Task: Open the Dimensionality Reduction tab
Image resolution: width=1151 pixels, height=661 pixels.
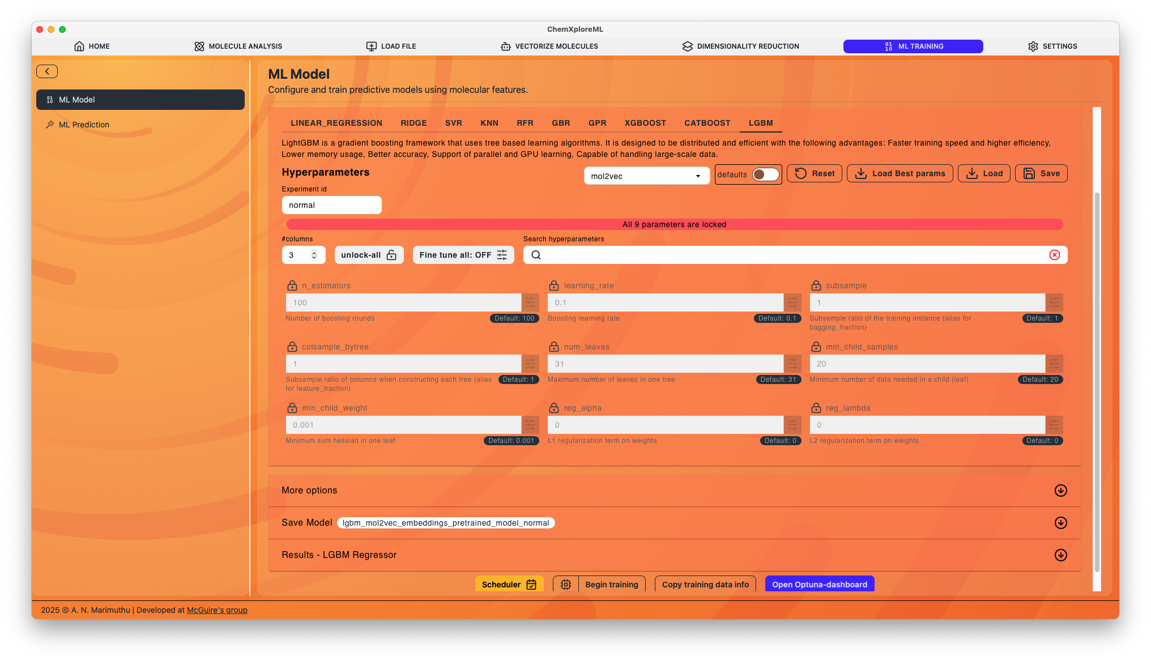Action: [741, 46]
